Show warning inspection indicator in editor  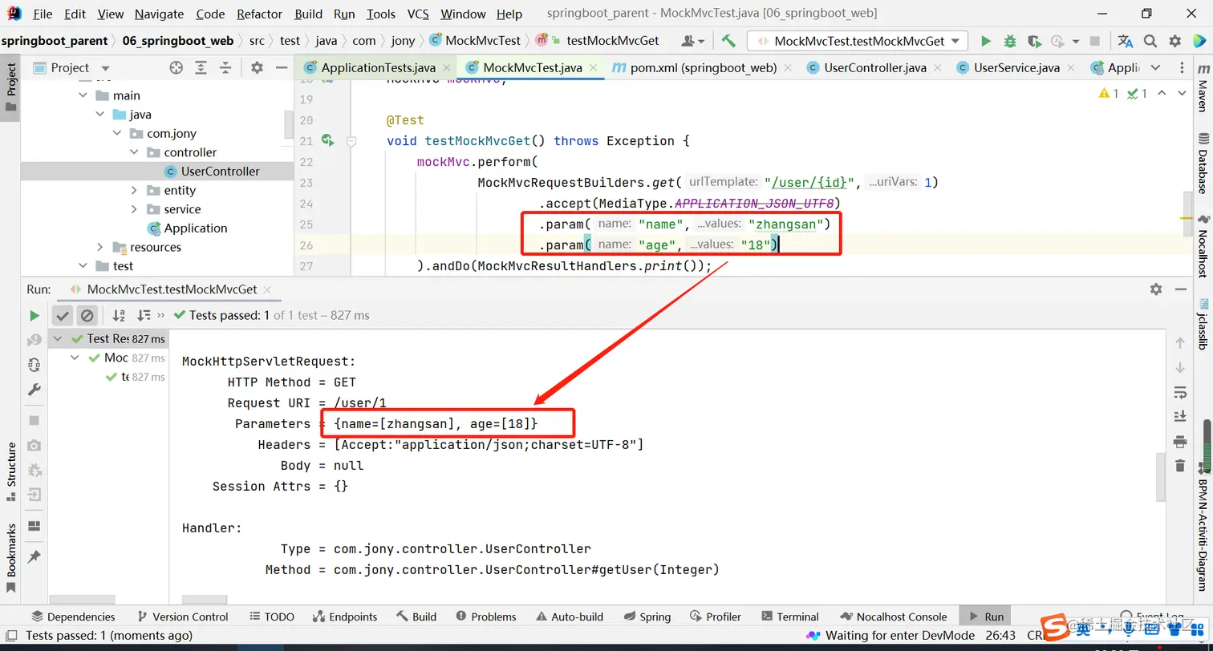click(x=1109, y=94)
